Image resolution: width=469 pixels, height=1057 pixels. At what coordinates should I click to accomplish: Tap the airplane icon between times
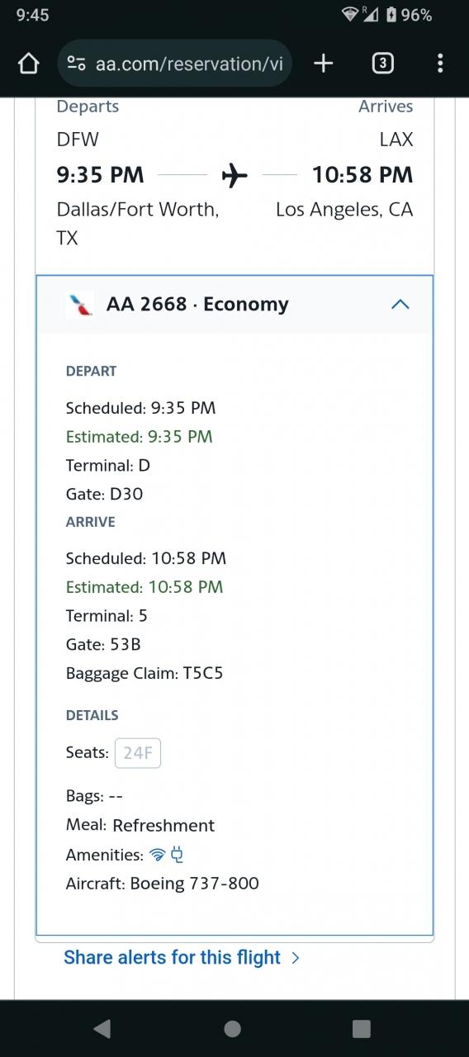point(234,175)
